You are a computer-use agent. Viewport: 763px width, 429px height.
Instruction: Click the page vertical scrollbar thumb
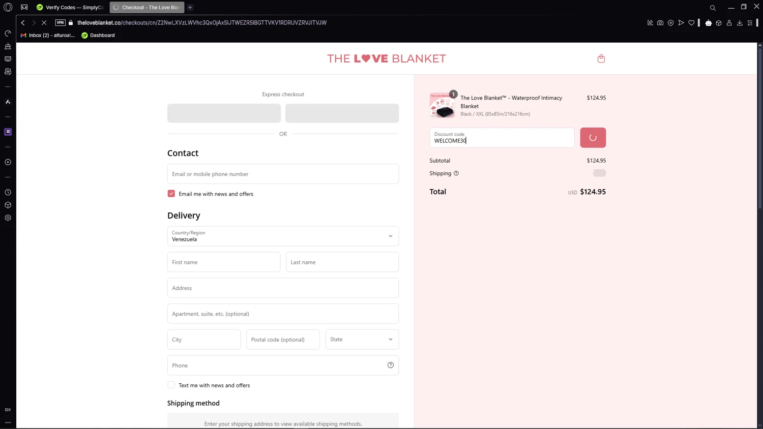[760, 128]
